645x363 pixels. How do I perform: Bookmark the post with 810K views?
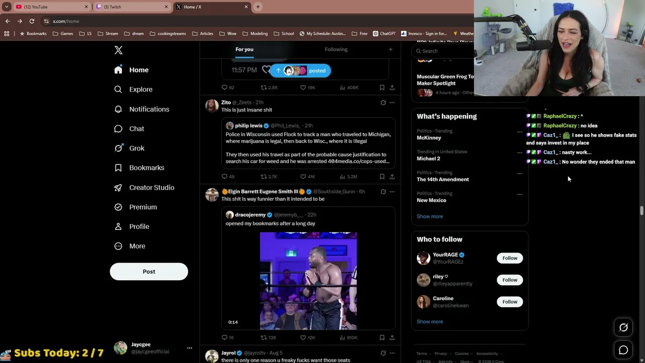coord(382,337)
